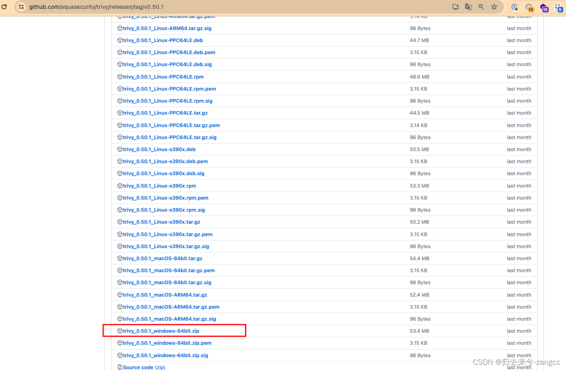The image size is (566, 370).
Task: Download trivy_0.50.1_Linux-PPC64LE.deb
Action: [163, 40]
